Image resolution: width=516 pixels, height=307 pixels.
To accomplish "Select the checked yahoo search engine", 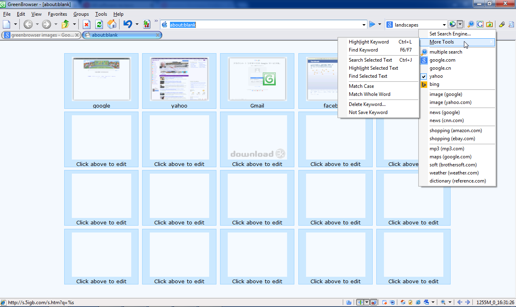I will click(x=436, y=76).
